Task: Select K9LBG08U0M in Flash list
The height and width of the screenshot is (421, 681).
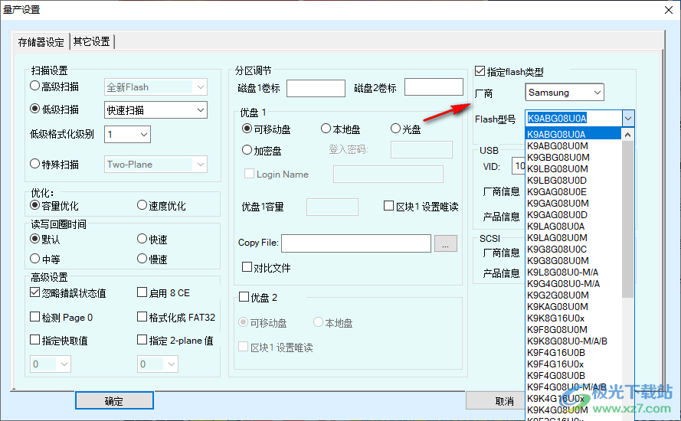Action: tap(573, 169)
